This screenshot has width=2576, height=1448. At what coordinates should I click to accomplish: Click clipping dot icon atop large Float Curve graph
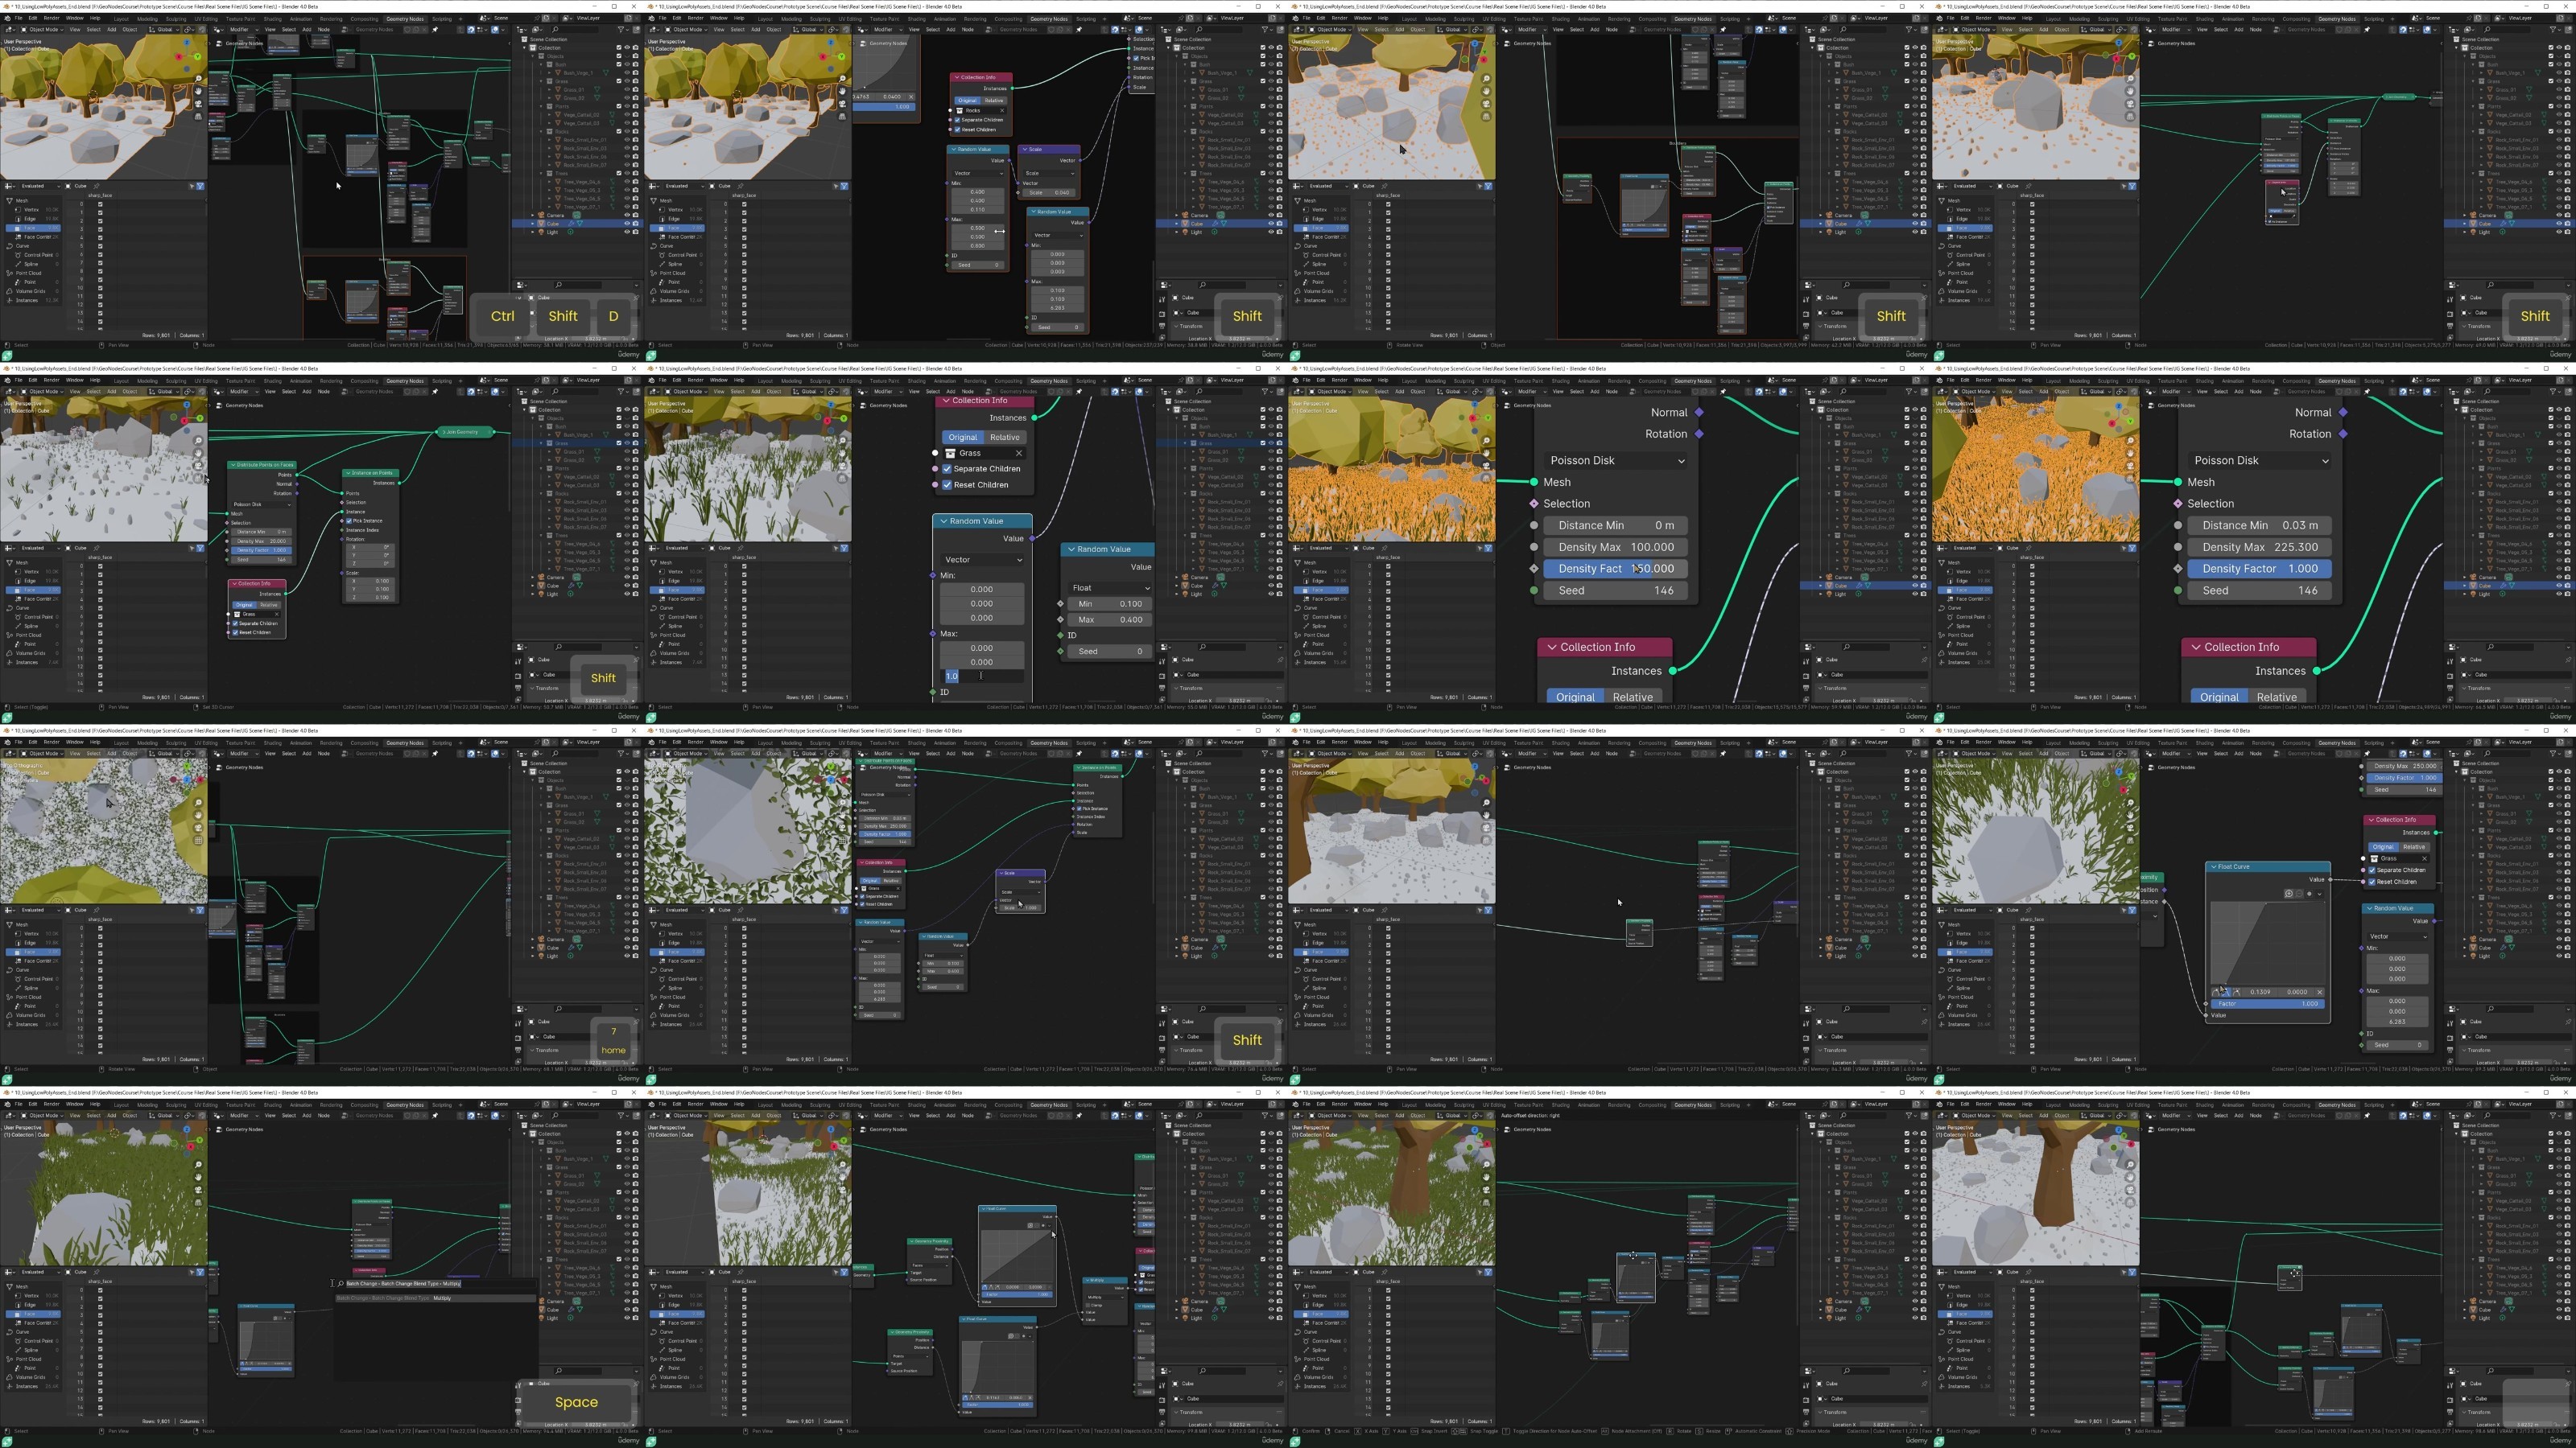2310,894
